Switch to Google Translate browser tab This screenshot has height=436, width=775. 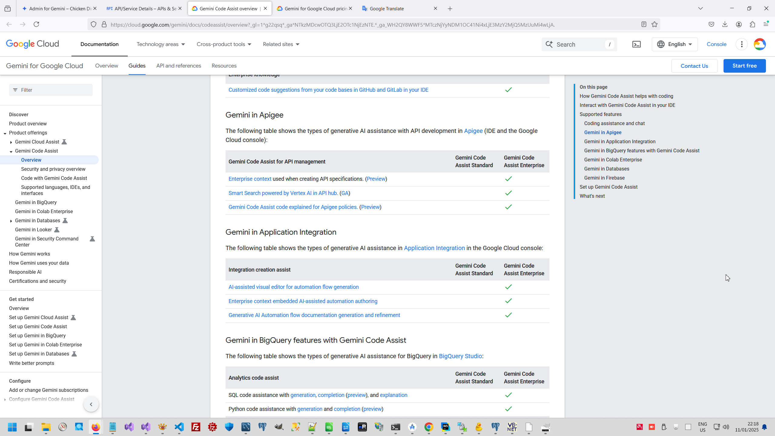point(387,8)
